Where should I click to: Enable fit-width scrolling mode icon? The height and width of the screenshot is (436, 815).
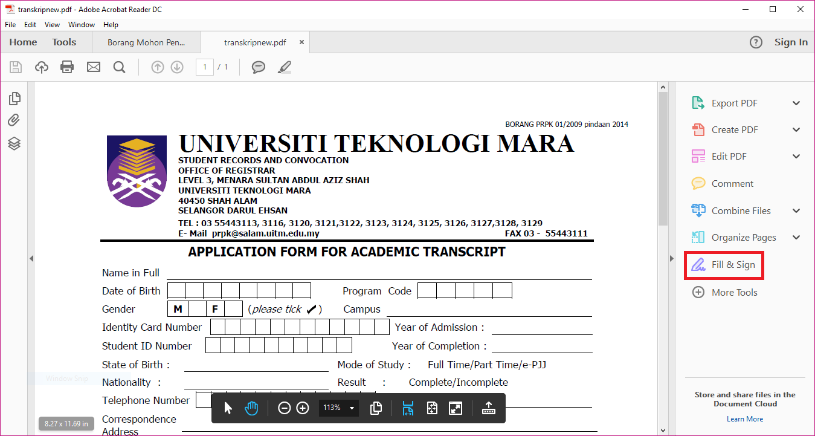click(x=408, y=408)
